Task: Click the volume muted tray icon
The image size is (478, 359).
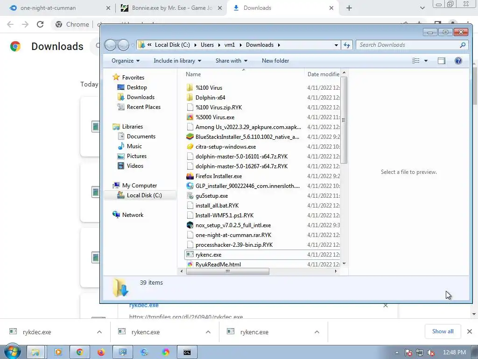Action: (431, 352)
